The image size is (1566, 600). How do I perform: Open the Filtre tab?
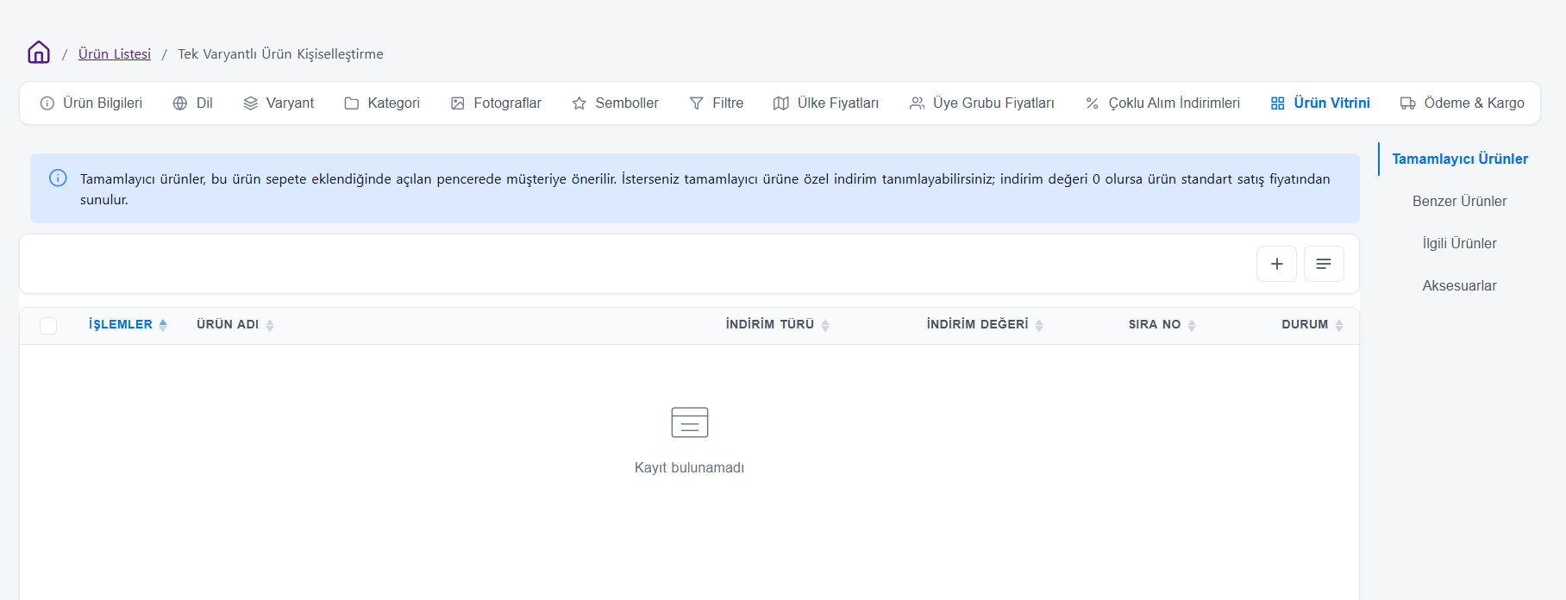pyautogui.click(x=716, y=103)
